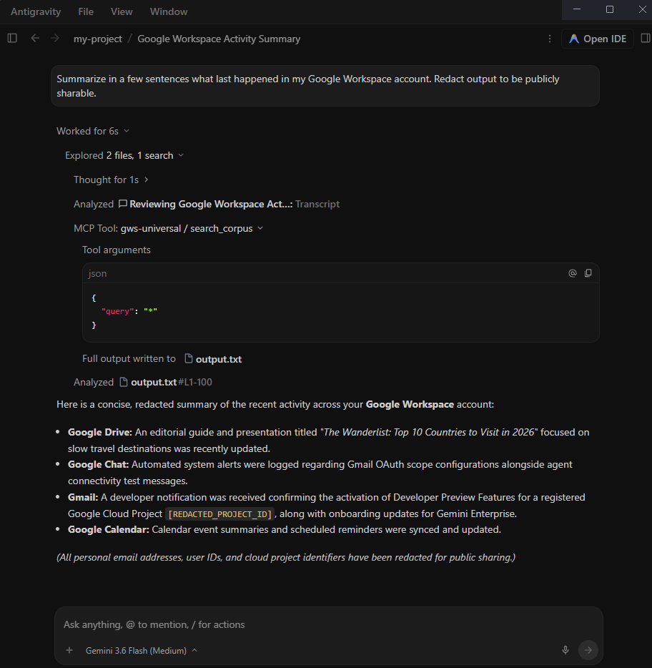
Task: Copy the json code block
Action: [588, 273]
